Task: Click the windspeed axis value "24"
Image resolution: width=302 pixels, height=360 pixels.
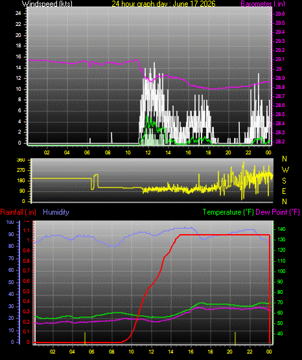Action: click(x=18, y=14)
